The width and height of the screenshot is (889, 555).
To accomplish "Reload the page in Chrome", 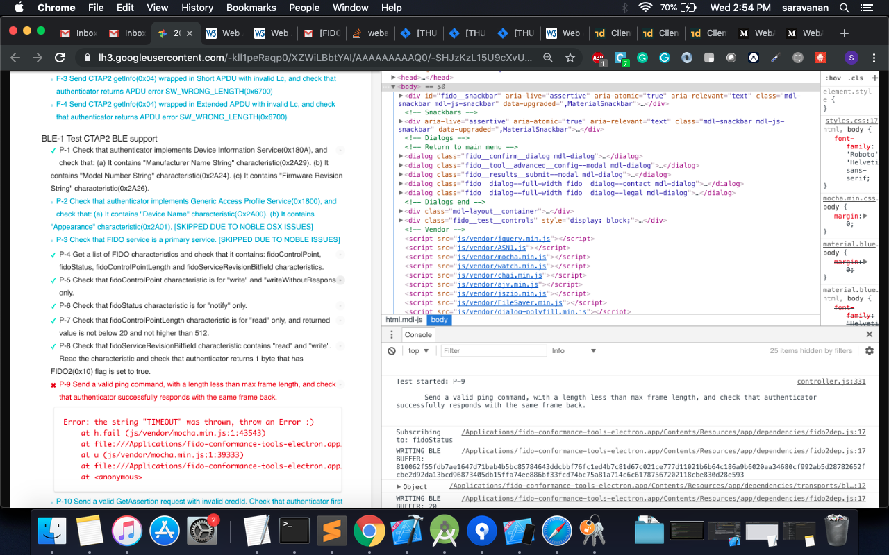I will [x=60, y=58].
